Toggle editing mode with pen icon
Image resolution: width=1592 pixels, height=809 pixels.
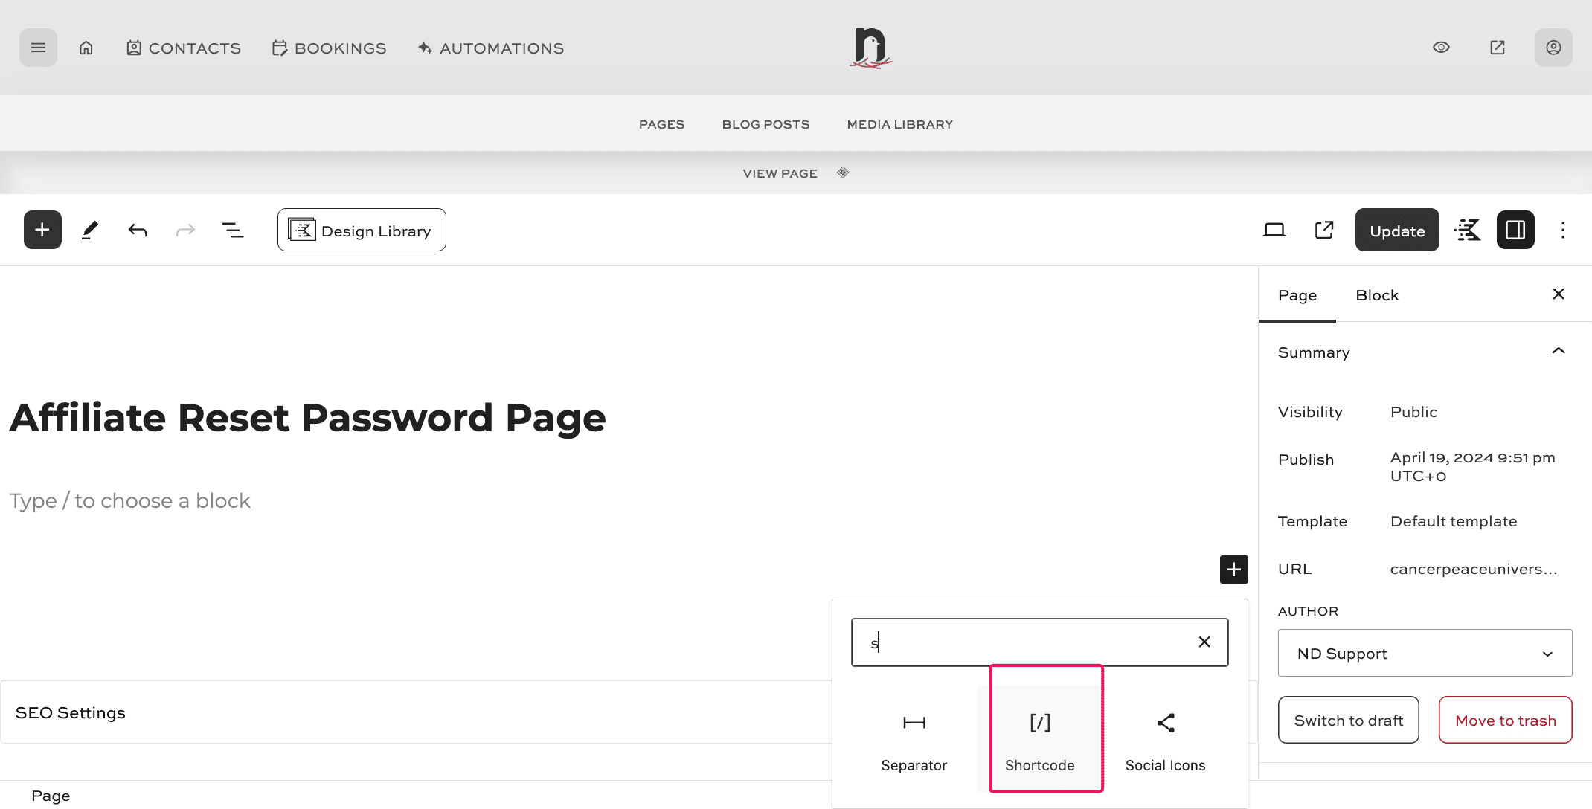pos(90,230)
